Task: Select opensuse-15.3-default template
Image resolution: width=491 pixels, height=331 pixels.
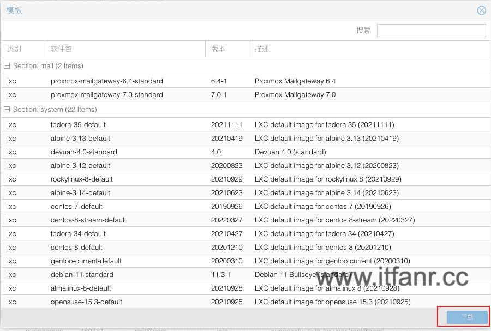Action: coord(246,302)
